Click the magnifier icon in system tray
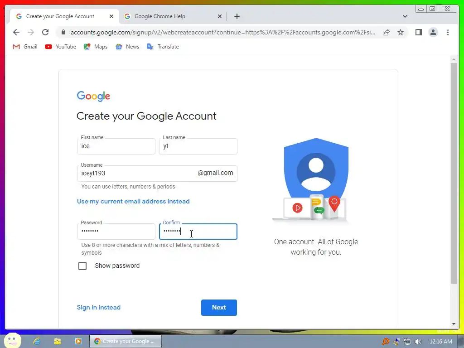This screenshot has height=348, width=464. (x=385, y=342)
